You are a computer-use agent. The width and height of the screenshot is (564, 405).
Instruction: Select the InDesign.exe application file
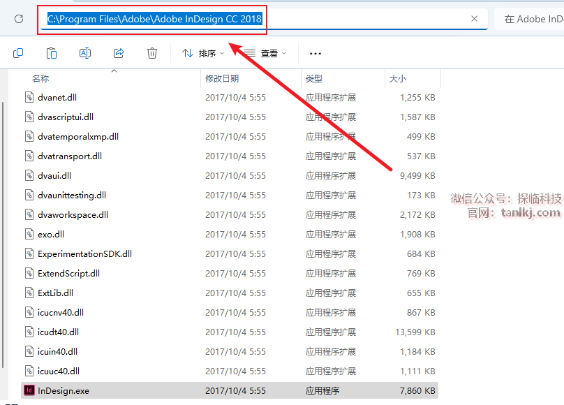pos(63,391)
